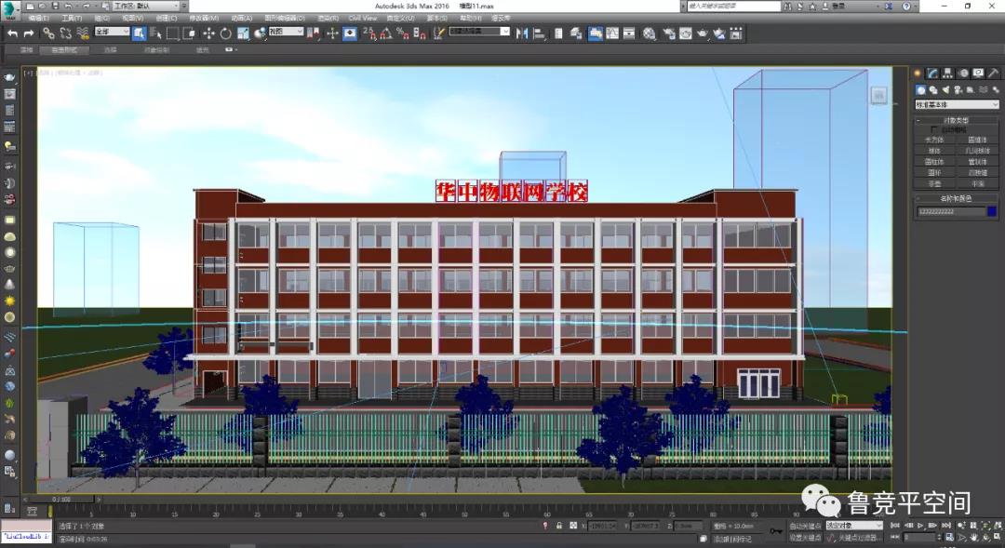Click the help search input field
Image resolution: width=1005 pixels, height=548 pixels.
pos(732,6)
